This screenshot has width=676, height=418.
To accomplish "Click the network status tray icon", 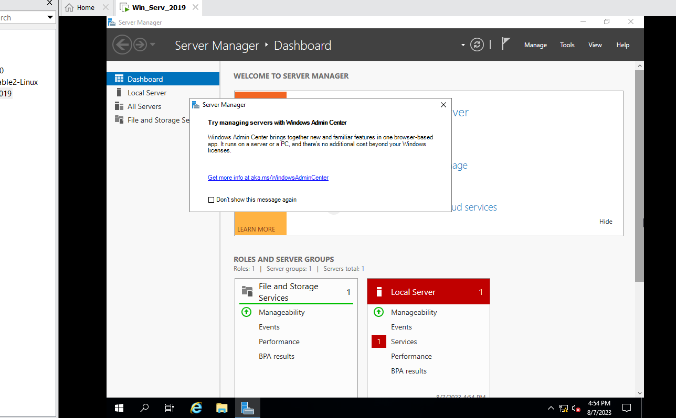I will [x=564, y=408].
